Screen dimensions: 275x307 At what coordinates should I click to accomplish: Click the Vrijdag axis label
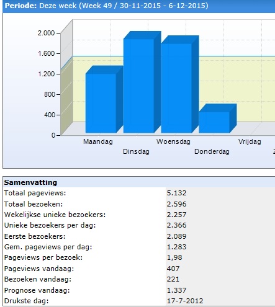(x=250, y=141)
